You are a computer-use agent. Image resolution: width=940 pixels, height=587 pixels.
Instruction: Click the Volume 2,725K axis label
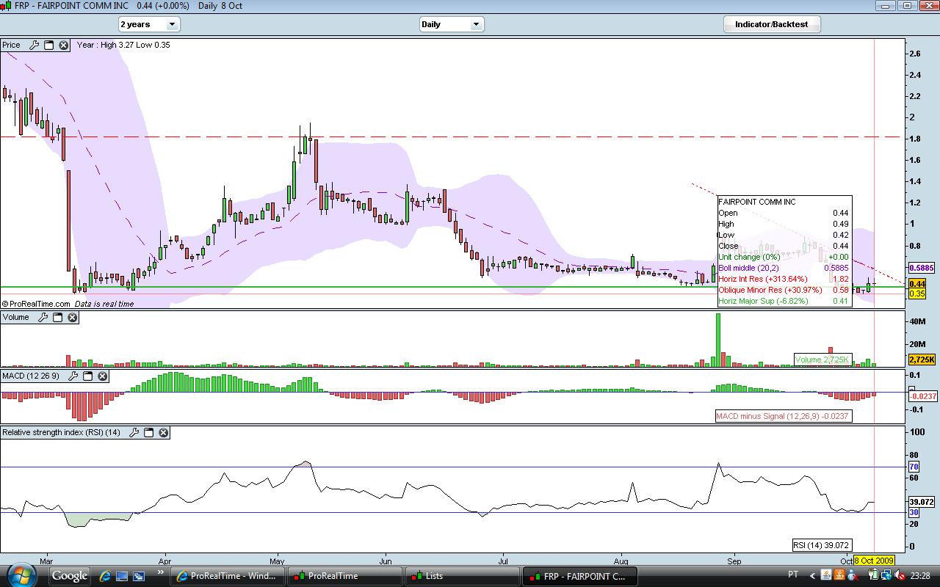922,360
